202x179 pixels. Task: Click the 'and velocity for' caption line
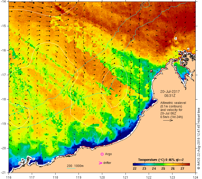click(x=171, y=110)
